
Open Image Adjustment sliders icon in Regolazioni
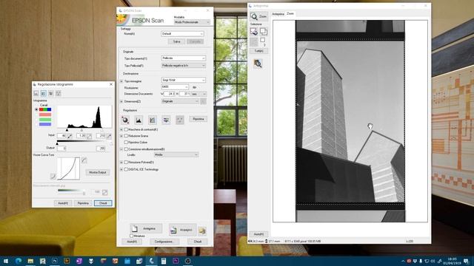[x=166, y=120]
